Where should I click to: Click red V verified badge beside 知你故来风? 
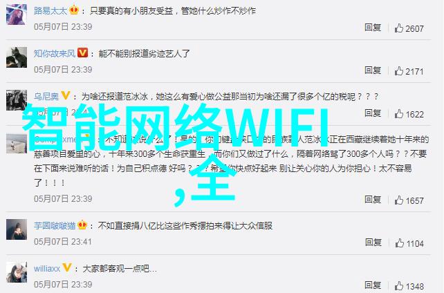coord(82,53)
